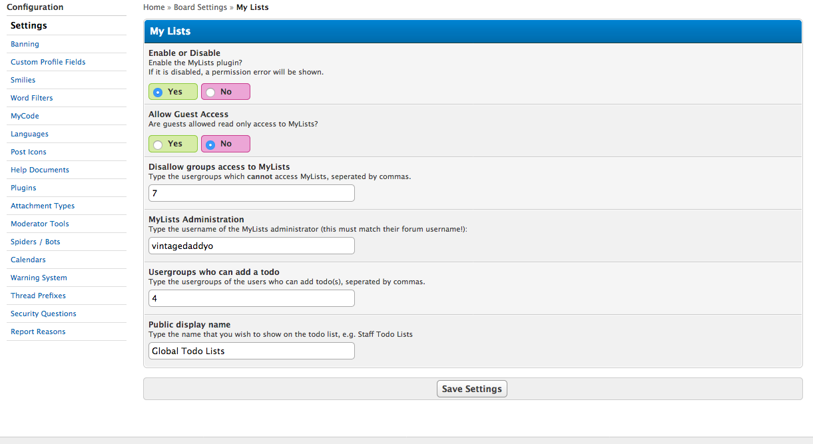
Task: Open the Plugins sidebar link
Action: click(23, 188)
